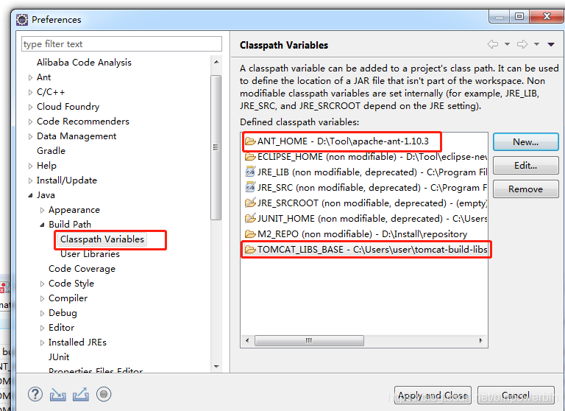Expand the Compiler node
Screen dimensions: 565x411
point(42,298)
